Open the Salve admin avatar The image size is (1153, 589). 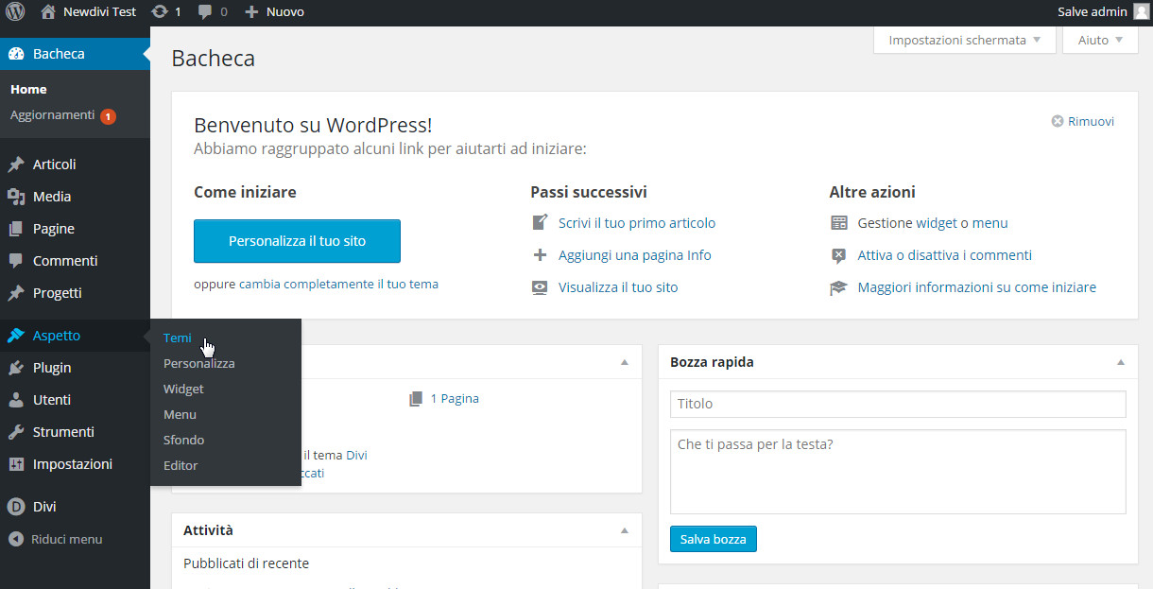(1142, 11)
